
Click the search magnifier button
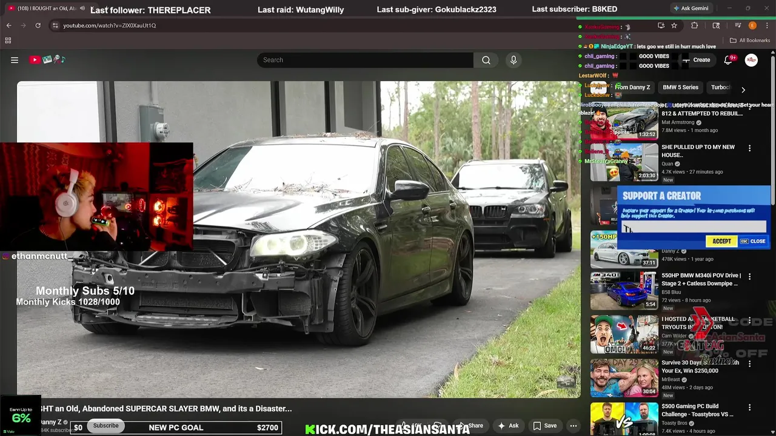[486, 60]
